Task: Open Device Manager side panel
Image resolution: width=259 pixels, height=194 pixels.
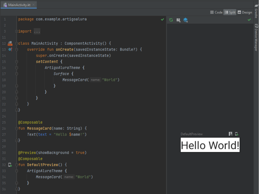Action: tap(256, 37)
